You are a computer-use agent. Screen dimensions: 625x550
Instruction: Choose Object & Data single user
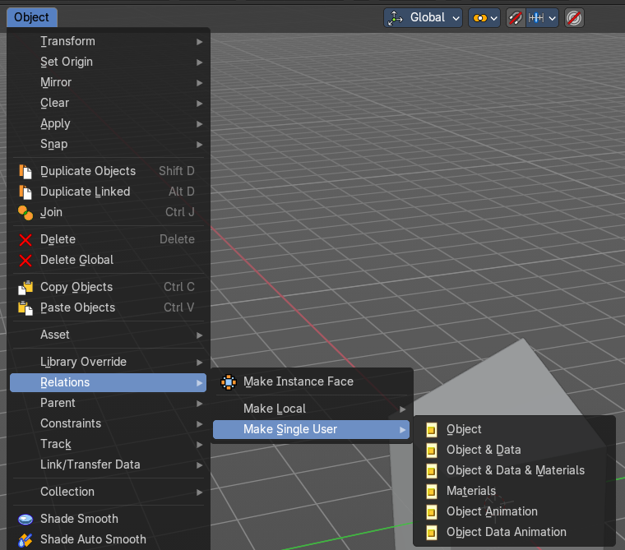pos(514,450)
